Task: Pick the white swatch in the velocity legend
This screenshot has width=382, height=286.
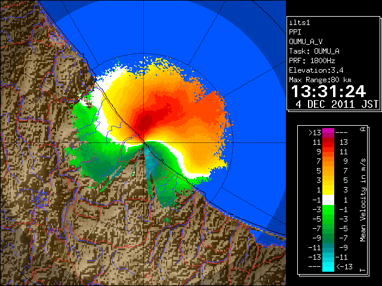Action: 328,200
